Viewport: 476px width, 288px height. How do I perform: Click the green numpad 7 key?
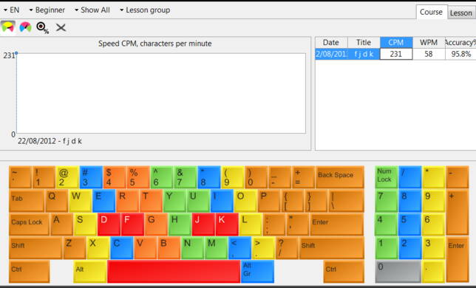point(386,201)
